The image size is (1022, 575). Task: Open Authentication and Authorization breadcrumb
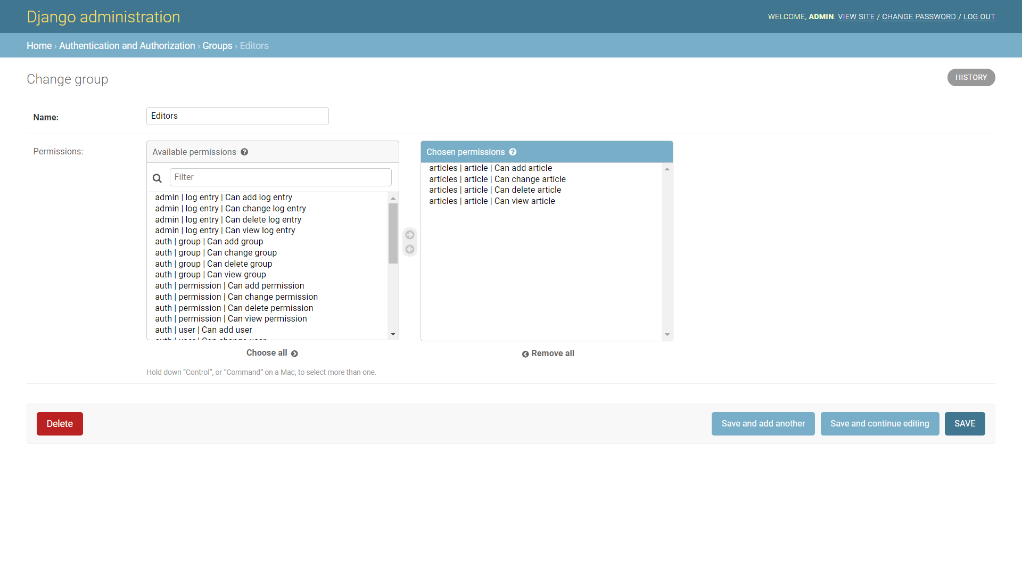pos(127,46)
